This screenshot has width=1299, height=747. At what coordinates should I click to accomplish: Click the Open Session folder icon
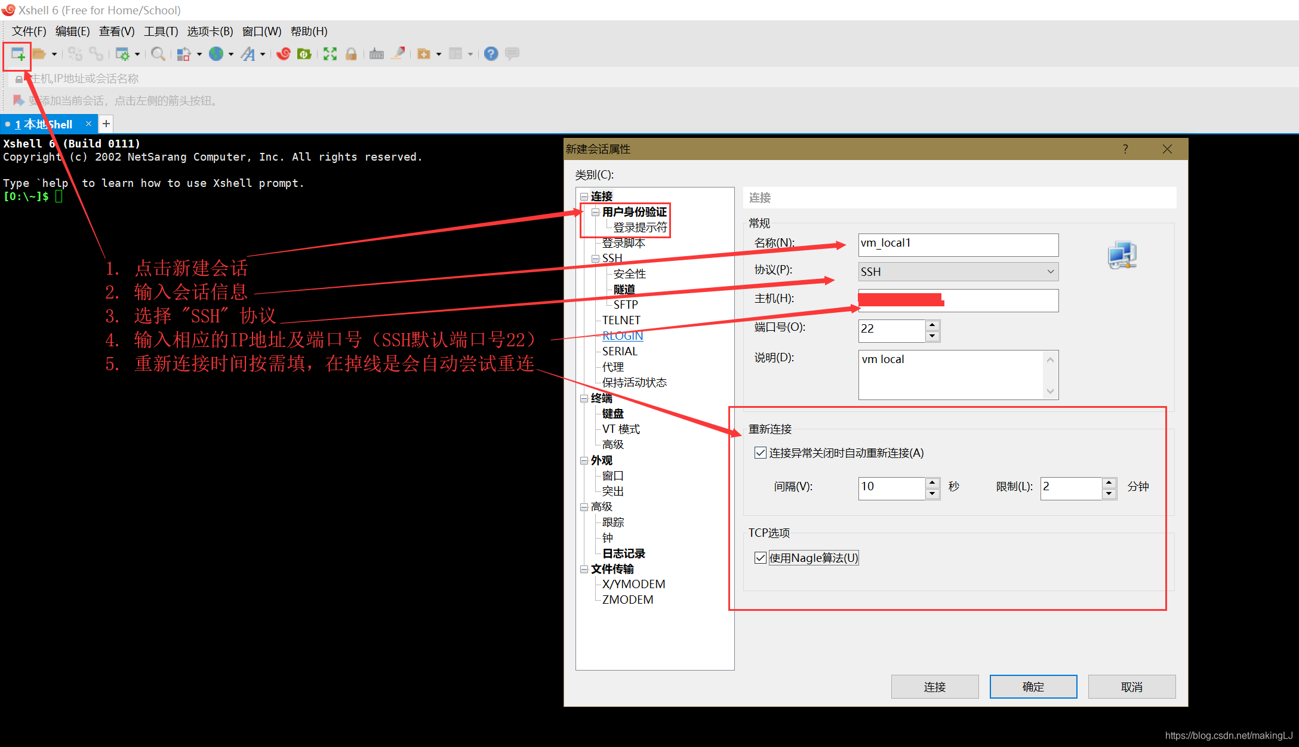coord(39,54)
